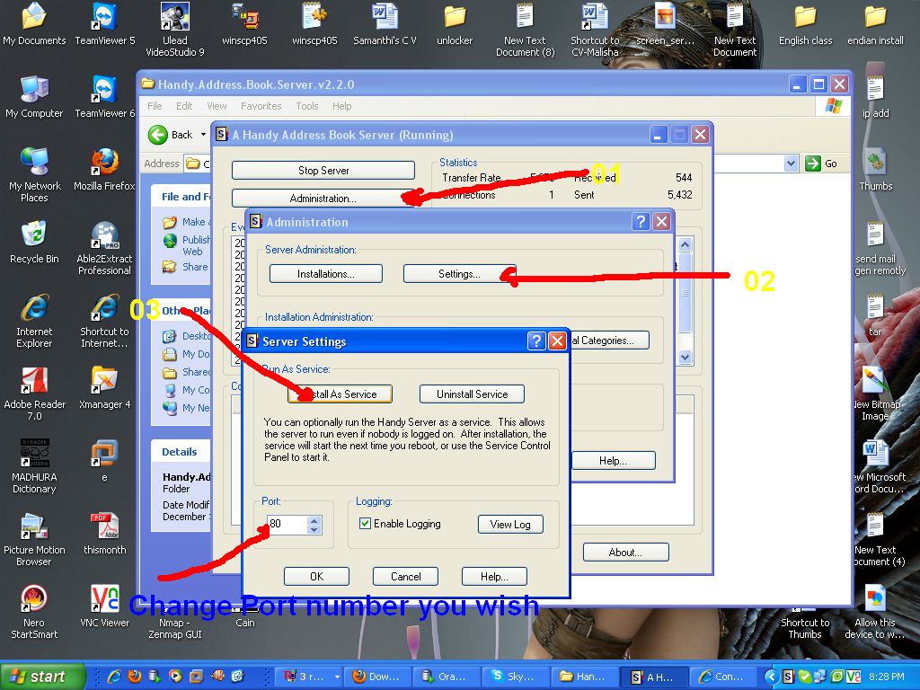Toggle the Enable Logging checkbox
This screenshot has height=690, width=920.
(365, 524)
